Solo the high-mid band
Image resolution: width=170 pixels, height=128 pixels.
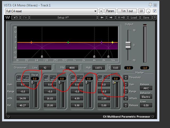[x=73, y=78]
